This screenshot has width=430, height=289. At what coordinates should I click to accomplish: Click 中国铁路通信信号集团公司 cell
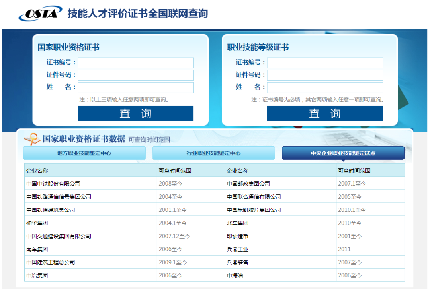coord(91,197)
